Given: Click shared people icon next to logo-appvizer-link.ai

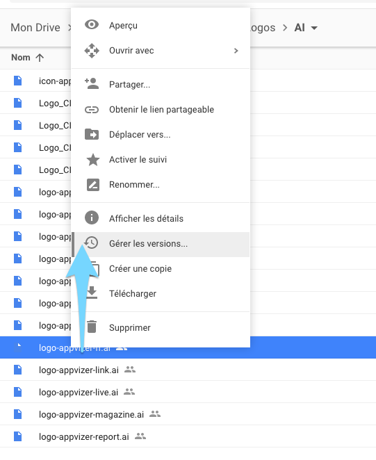Looking at the screenshot, I should click(x=130, y=370).
